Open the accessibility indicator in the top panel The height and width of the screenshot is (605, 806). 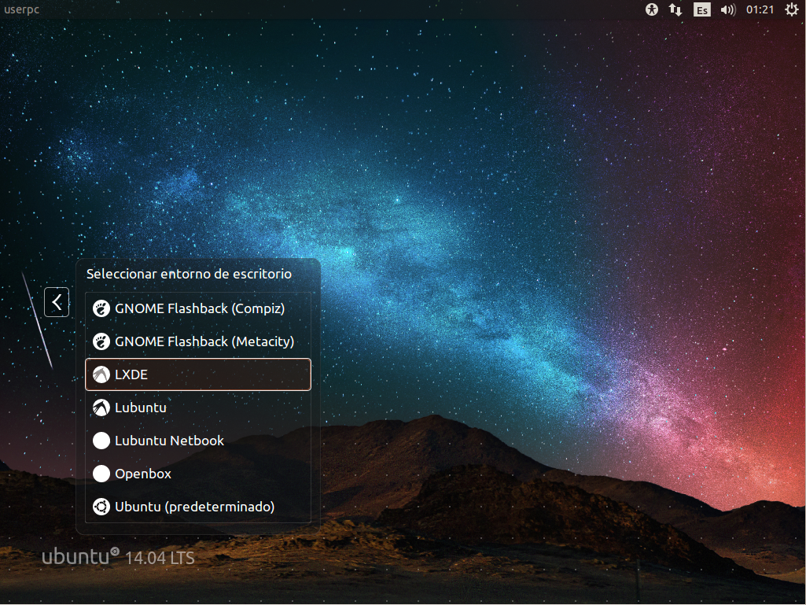pos(652,10)
